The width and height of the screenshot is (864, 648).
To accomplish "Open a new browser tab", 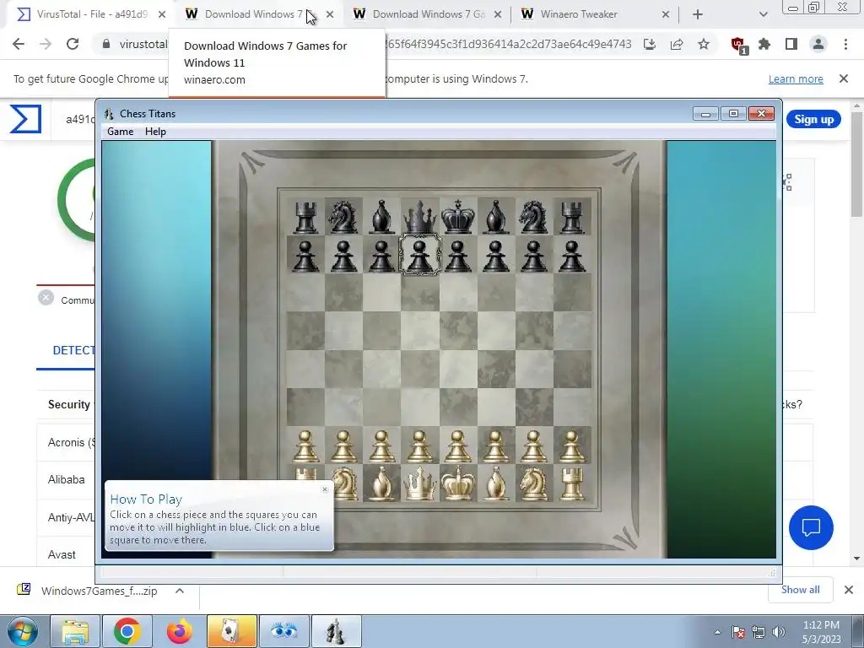I will [698, 15].
